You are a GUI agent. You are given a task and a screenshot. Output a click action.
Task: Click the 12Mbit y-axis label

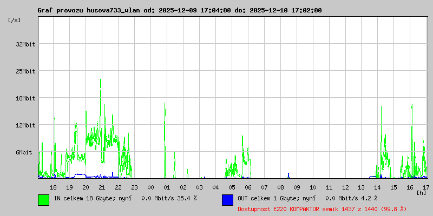[25, 125]
